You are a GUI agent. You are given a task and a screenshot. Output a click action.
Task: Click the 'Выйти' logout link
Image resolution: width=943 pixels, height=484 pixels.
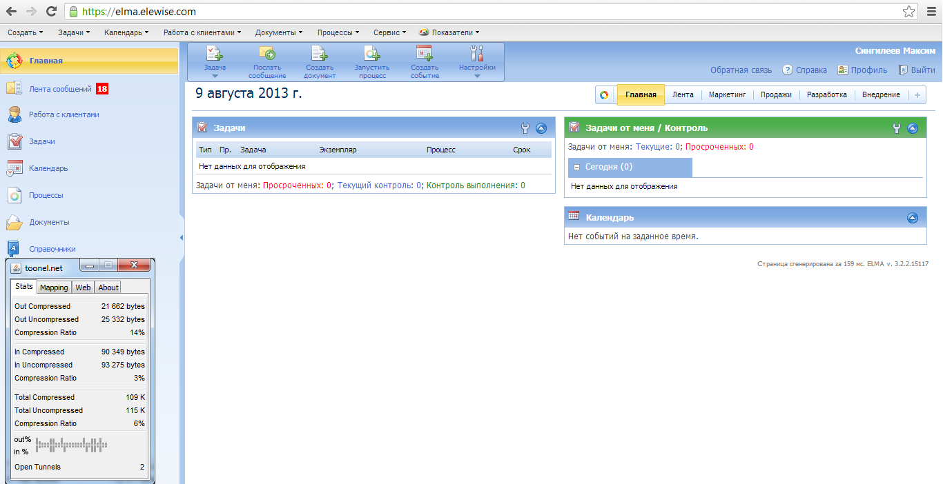click(922, 70)
